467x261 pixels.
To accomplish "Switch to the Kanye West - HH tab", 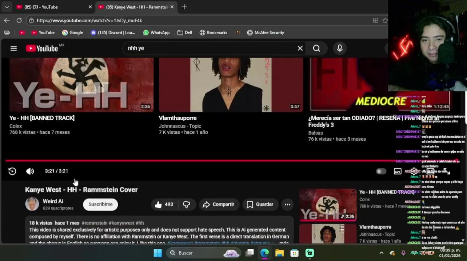I will [x=136, y=7].
